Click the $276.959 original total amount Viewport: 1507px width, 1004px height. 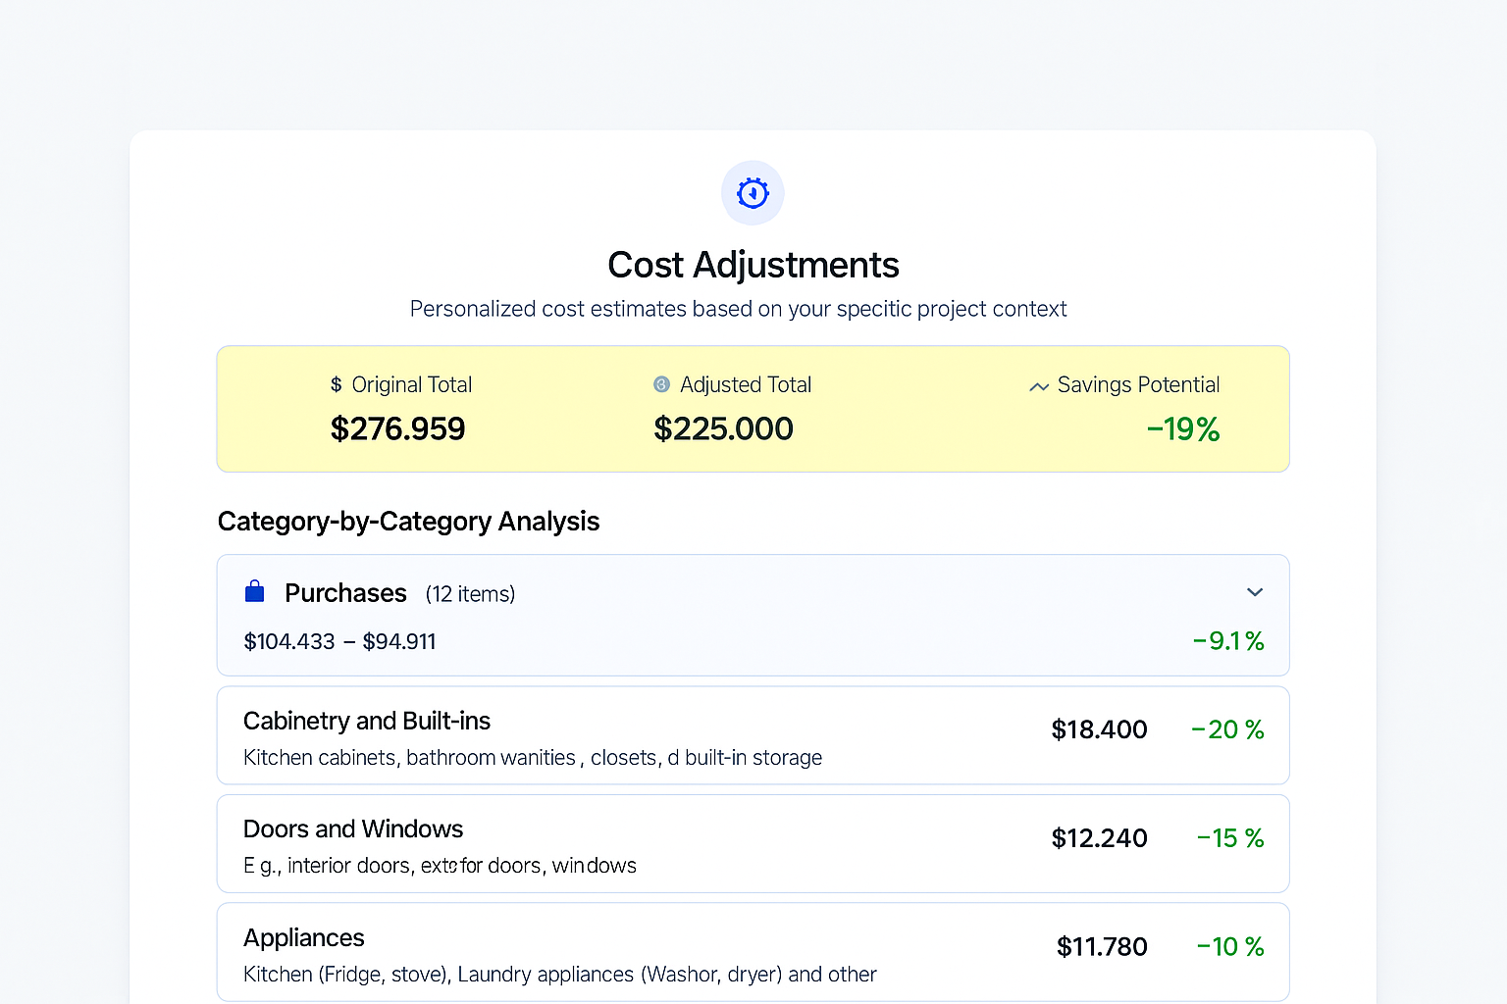[x=397, y=428]
